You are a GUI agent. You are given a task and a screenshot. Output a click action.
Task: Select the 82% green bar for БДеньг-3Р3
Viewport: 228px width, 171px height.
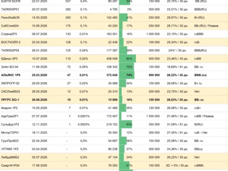click(128, 59)
